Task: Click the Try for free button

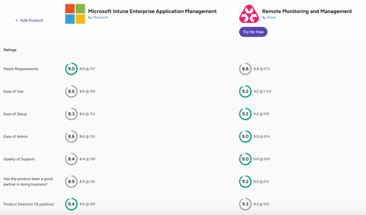Action: pyautogui.click(x=253, y=32)
